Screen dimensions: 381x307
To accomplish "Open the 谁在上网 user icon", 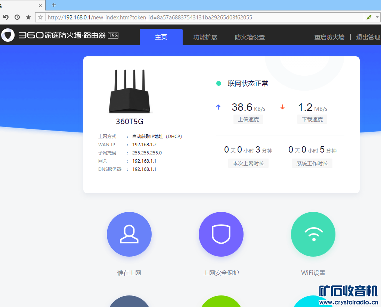I will (129, 234).
